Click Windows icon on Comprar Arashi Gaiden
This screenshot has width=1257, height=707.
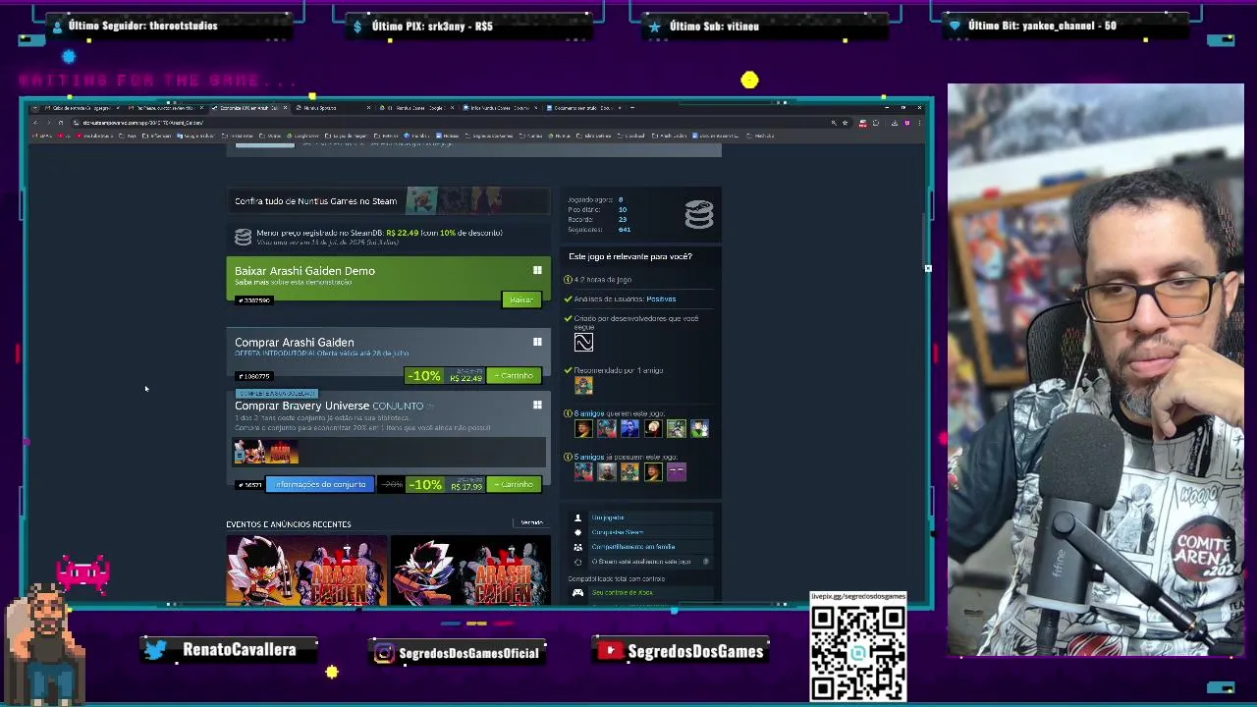(x=537, y=342)
